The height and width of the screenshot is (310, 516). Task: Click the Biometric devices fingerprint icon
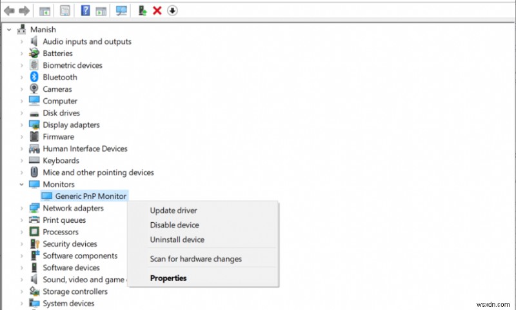(x=34, y=65)
